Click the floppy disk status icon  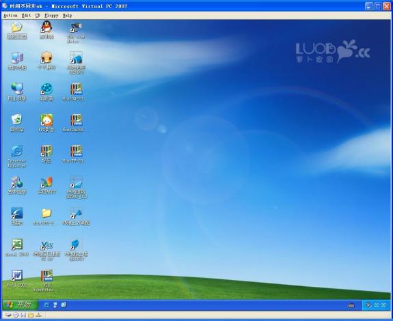[23, 315]
